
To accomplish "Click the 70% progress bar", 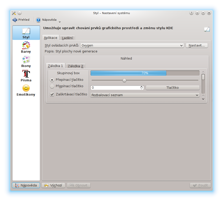I will [145, 73].
